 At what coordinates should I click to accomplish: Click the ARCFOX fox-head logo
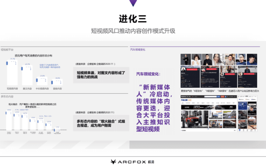pos(113,162)
